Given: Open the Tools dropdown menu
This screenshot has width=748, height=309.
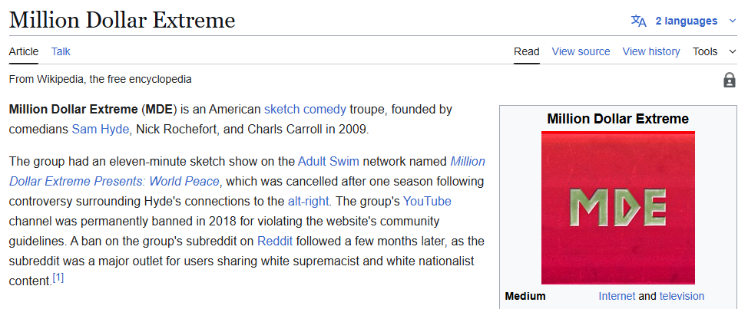Looking at the screenshot, I should tap(705, 51).
